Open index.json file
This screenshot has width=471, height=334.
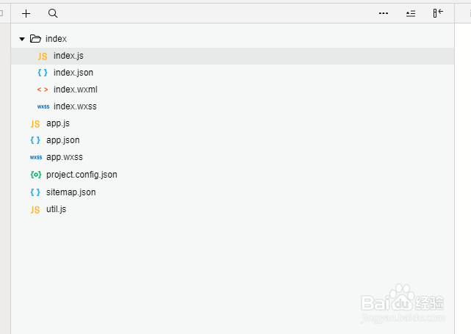click(x=73, y=73)
